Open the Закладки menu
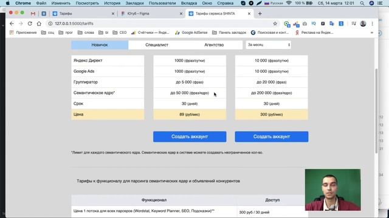This screenshot has width=389, height=218. click(x=134, y=3)
